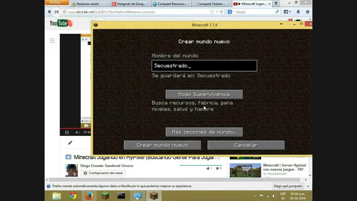The image size is (357, 201).
Task: Click 'Configuración del canal' button
Action: pos(103,173)
